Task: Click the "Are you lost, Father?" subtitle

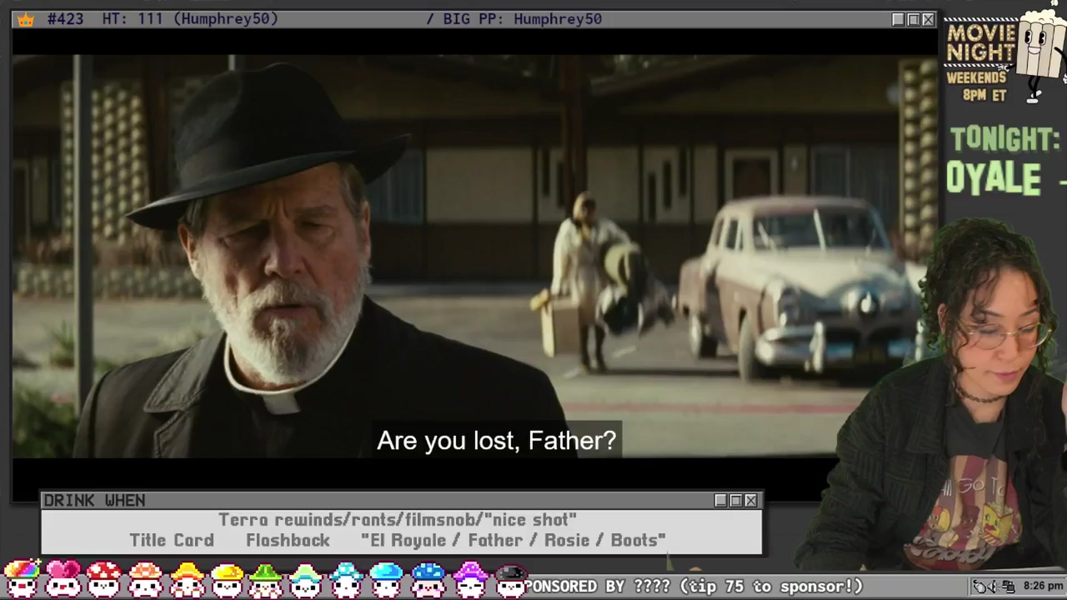Action: pyautogui.click(x=496, y=441)
